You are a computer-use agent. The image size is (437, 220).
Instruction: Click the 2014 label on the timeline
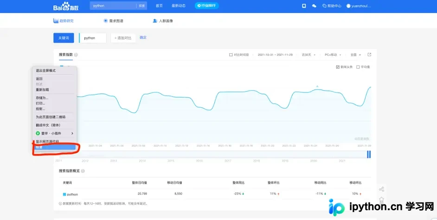point(142,161)
